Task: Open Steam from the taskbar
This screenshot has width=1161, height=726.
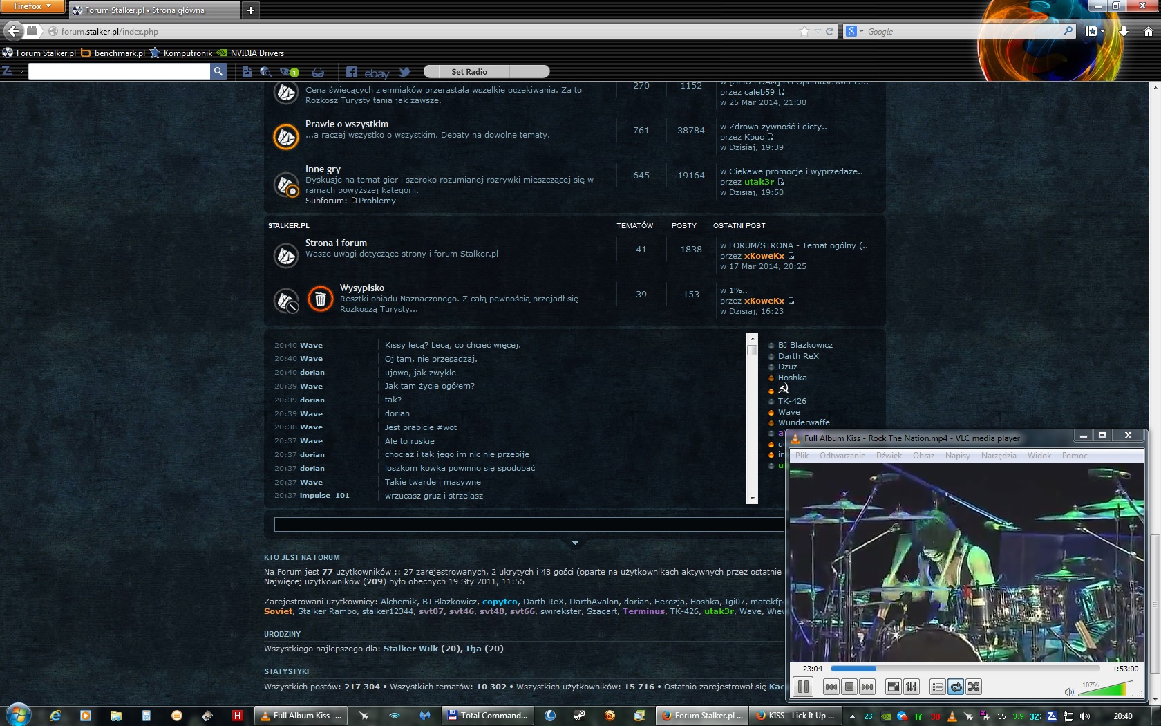Action: pos(580,716)
